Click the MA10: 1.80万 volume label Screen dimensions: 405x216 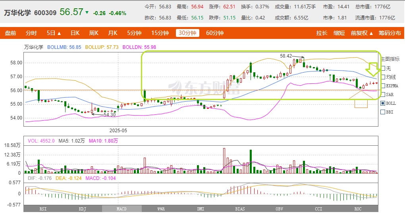103,141
